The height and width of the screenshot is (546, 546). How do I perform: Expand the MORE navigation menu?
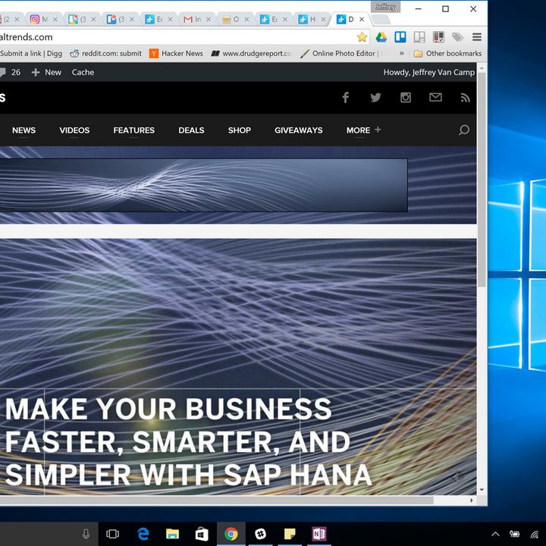click(x=363, y=130)
